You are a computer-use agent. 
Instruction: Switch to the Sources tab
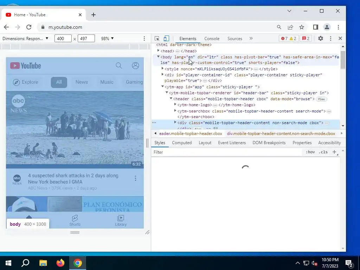point(235,39)
